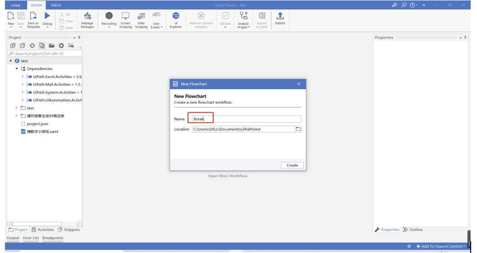Collapse the test project root node
477x253 pixels.
pos(11,61)
